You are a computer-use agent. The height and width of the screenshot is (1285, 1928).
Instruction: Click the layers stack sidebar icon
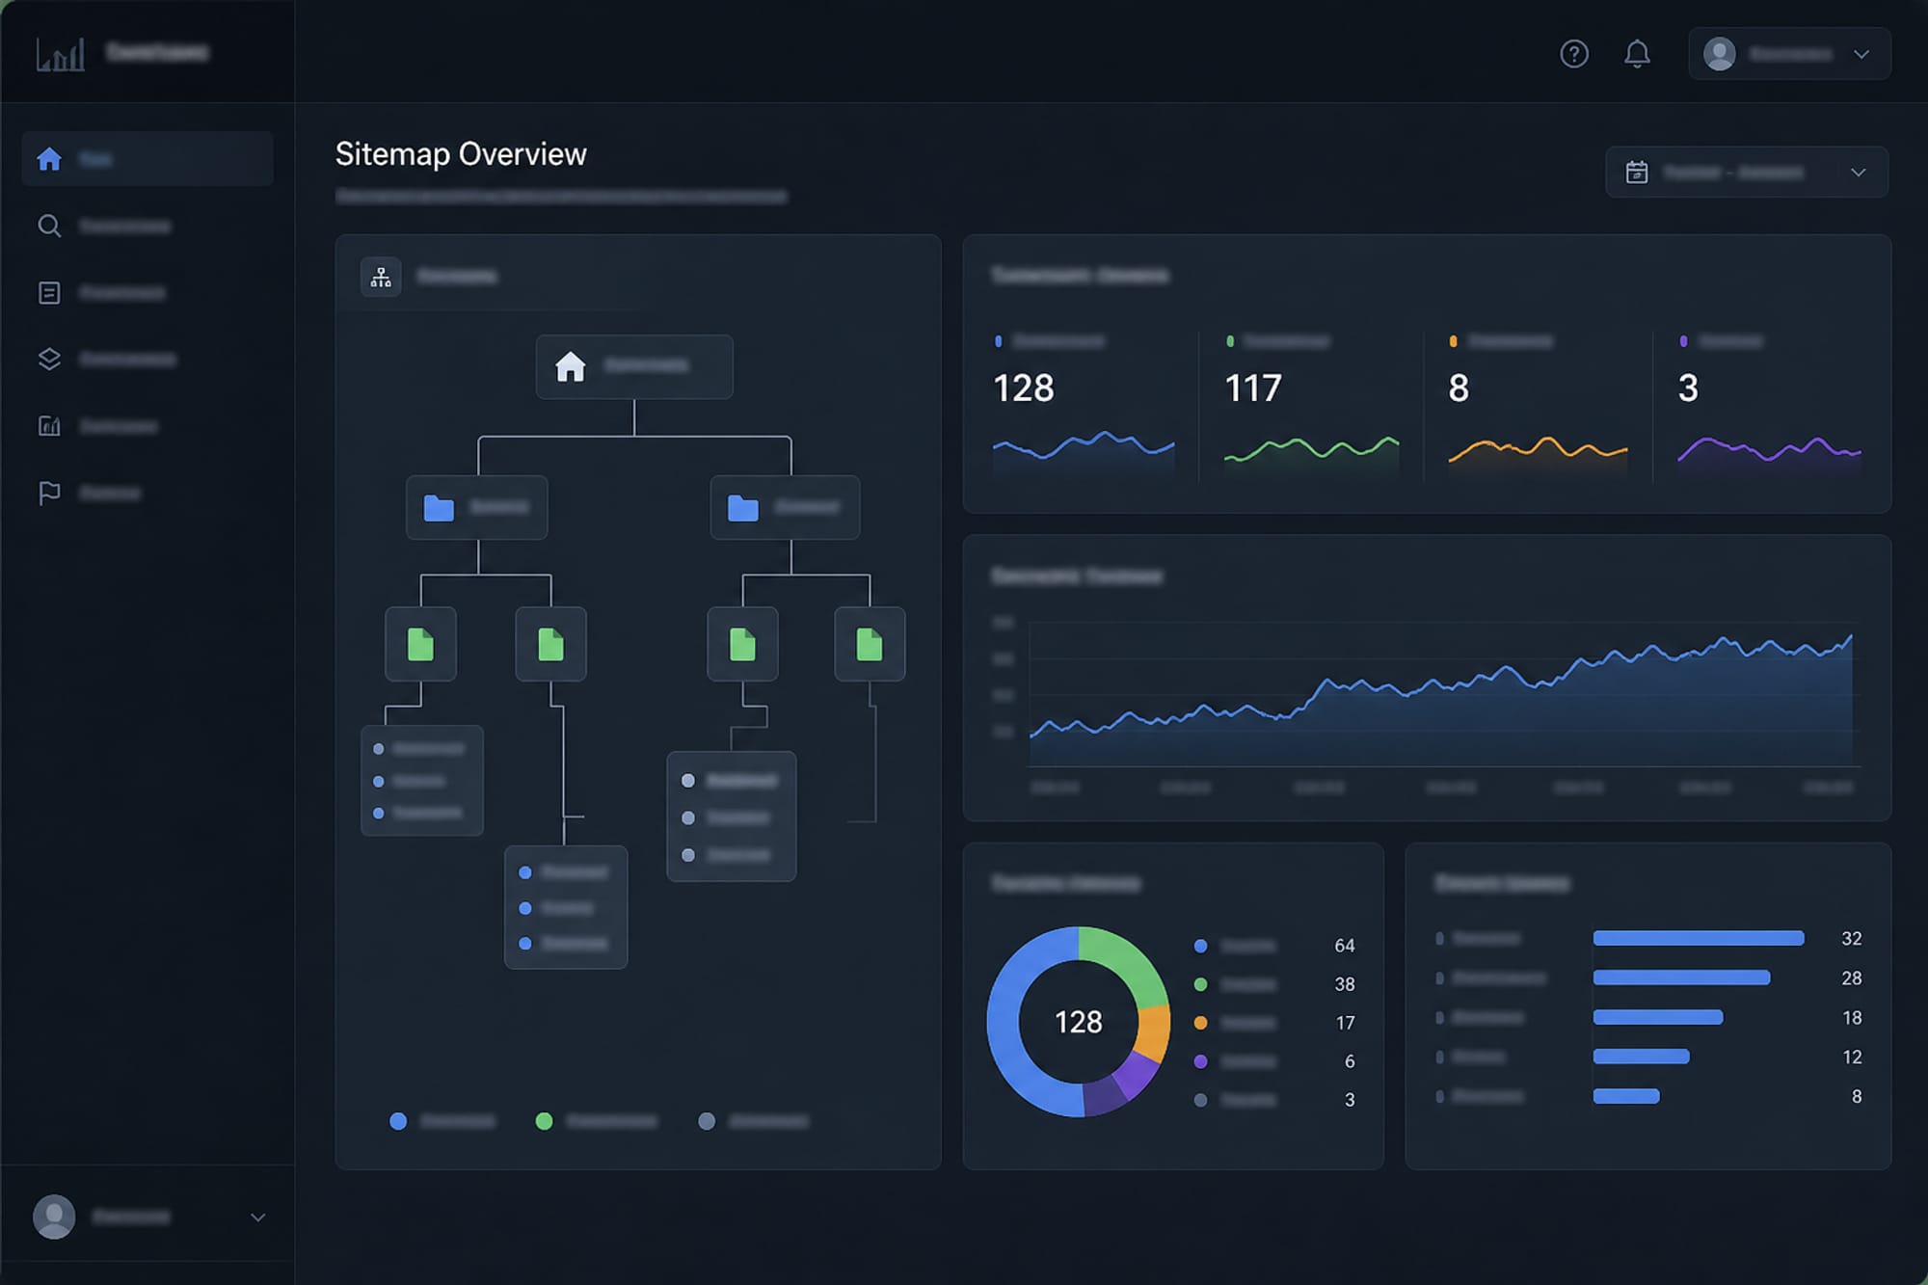coord(49,360)
